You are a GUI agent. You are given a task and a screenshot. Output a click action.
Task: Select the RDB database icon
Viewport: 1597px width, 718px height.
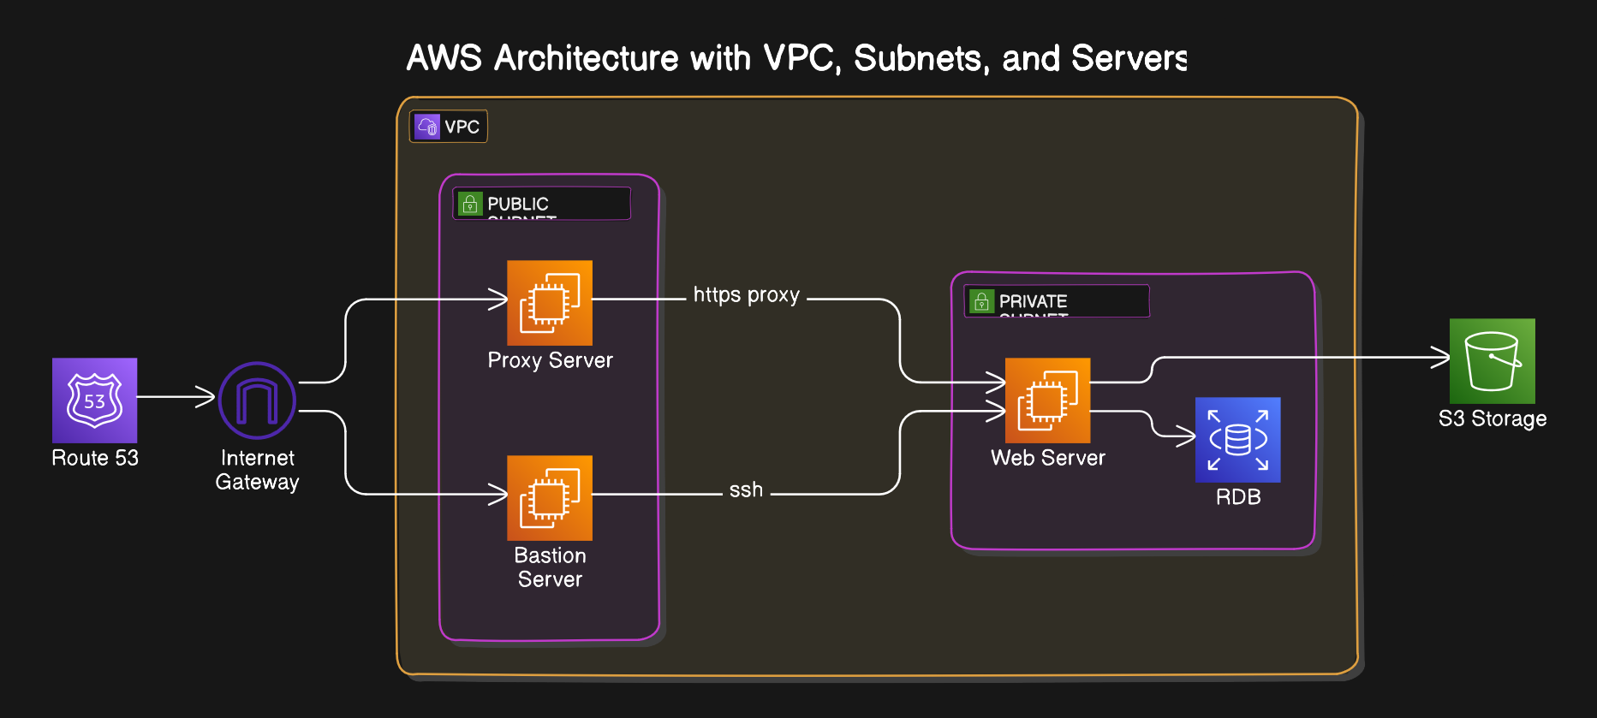tap(1238, 440)
